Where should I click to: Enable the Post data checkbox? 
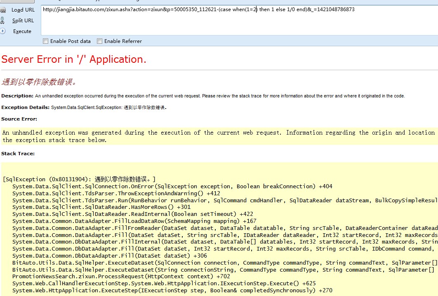pyautogui.click(x=45, y=41)
